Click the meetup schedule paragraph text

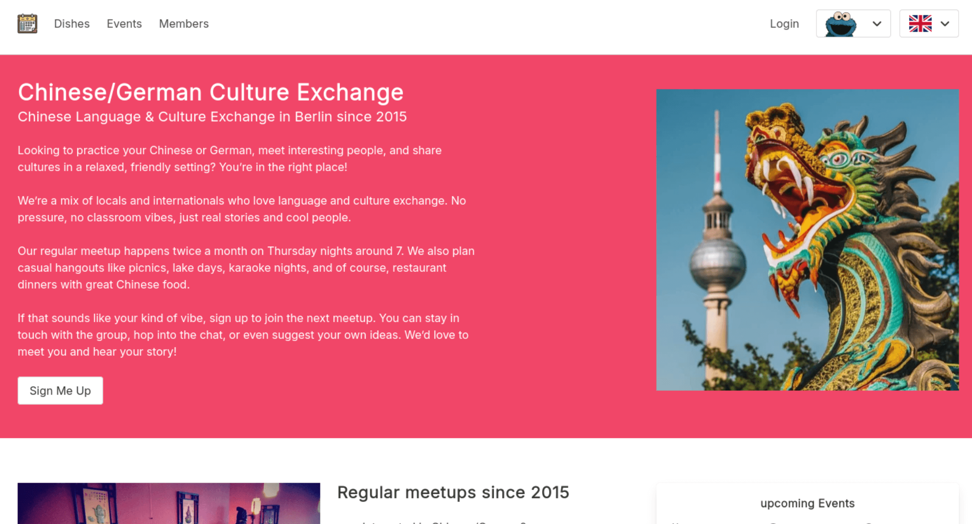(x=246, y=267)
